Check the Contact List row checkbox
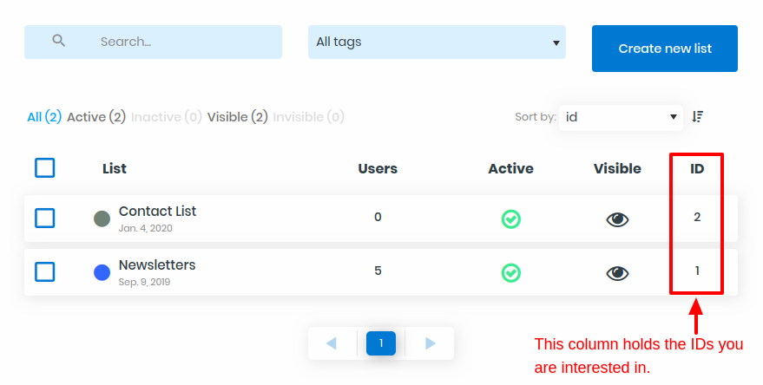The width and height of the screenshot is (763, 385). point(45,219)
